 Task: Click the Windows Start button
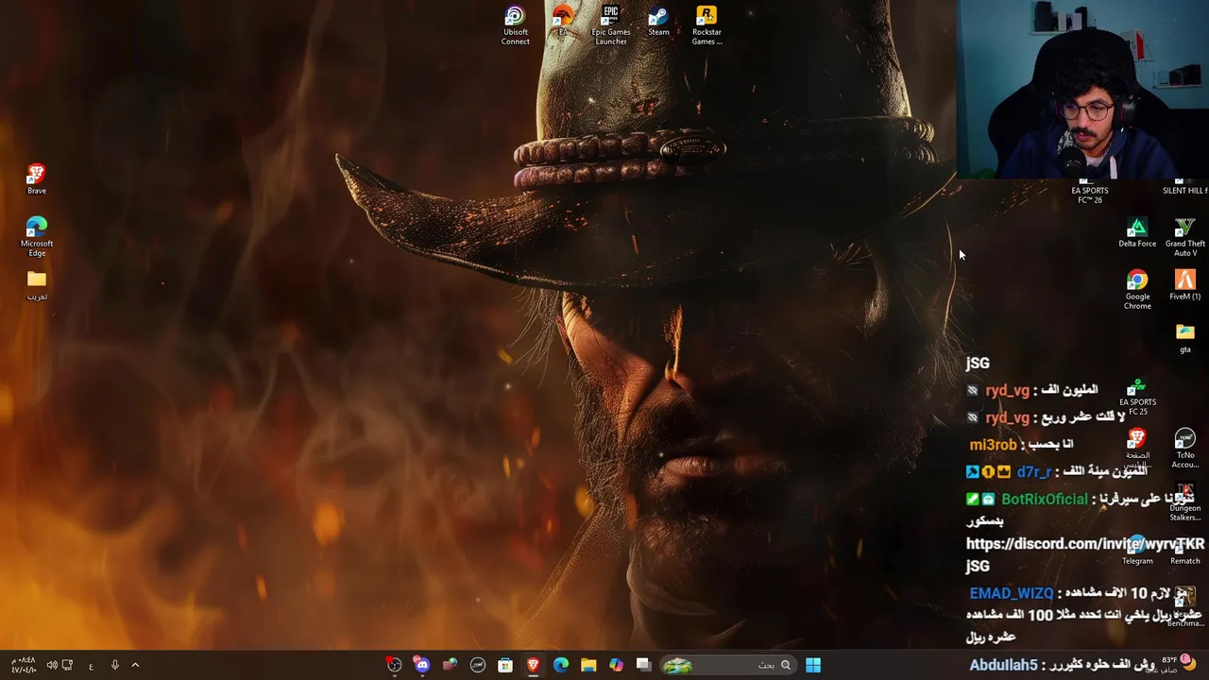[x=812, y=665]
